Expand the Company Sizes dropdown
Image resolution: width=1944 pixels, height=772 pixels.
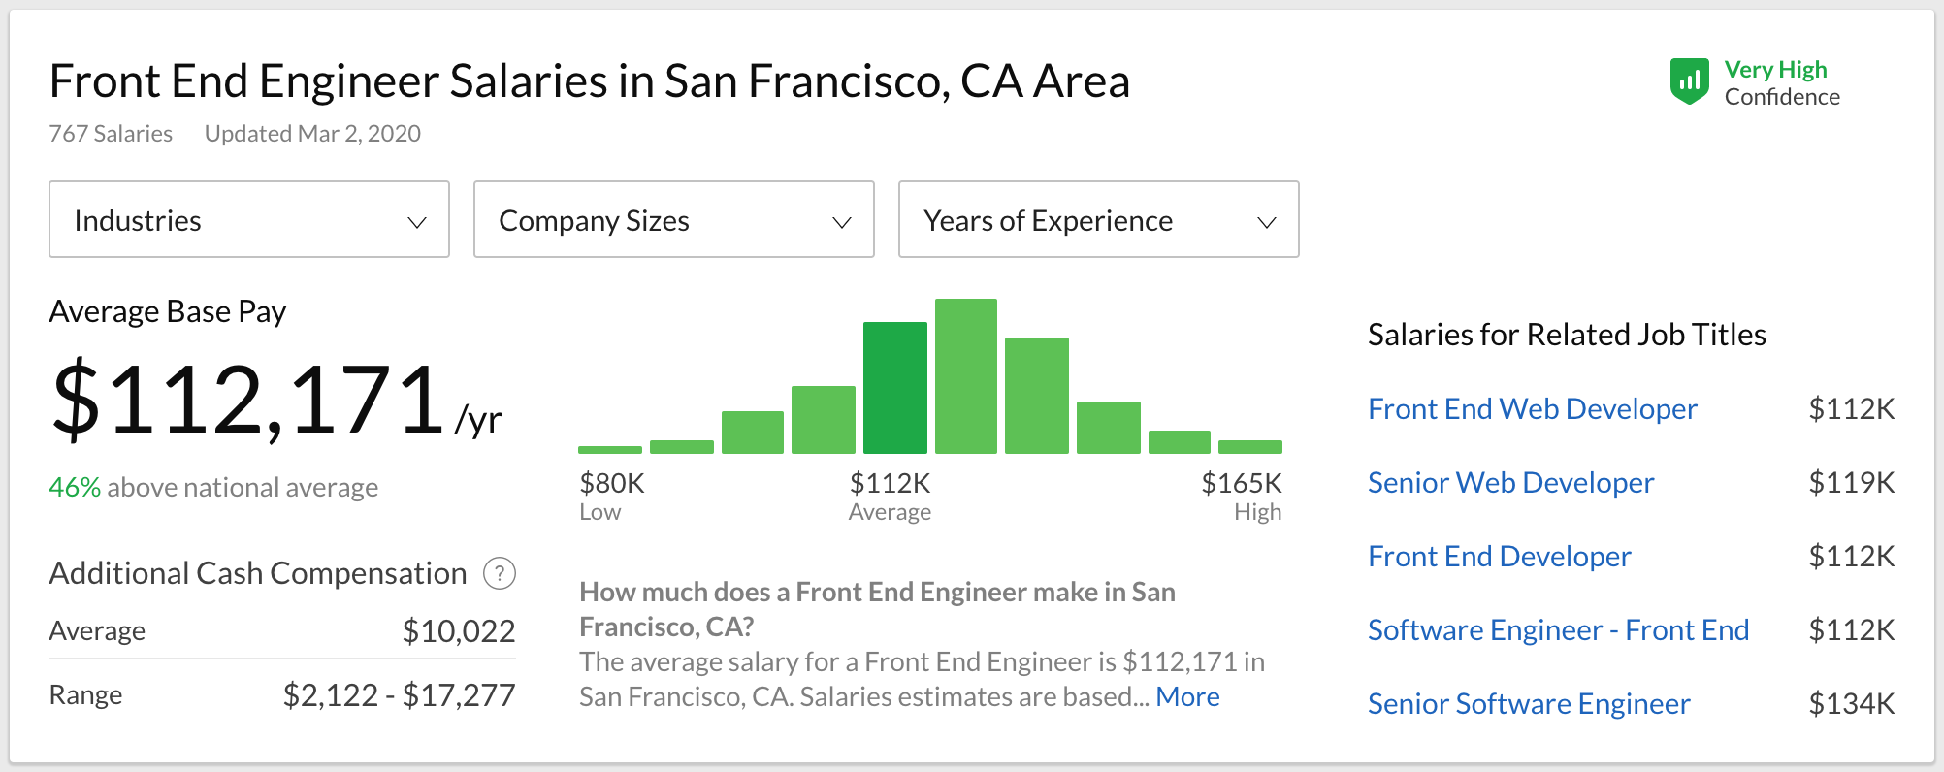(x=673, y=220)
